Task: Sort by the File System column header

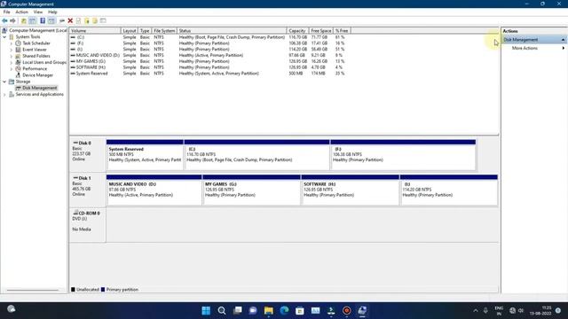Action: tap(164, 31)
